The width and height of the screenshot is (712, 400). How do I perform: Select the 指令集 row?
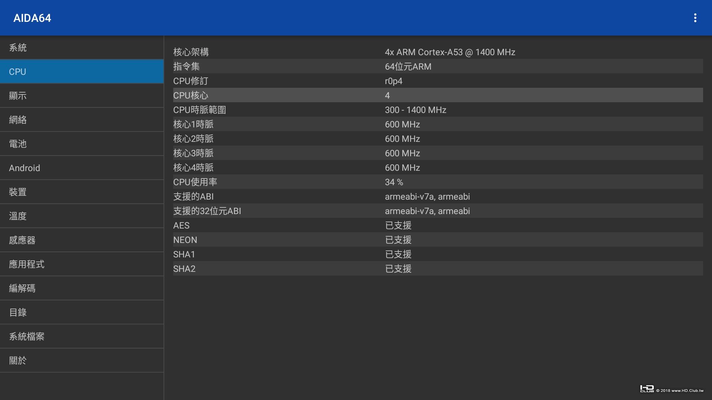tap(438, 66)
